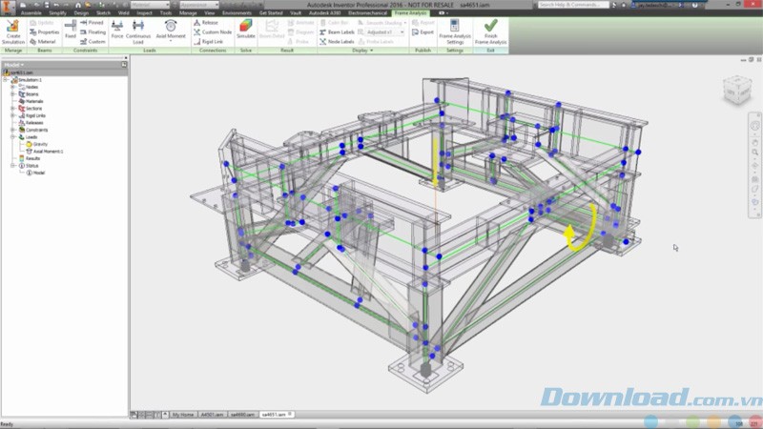Collapse the Loads tree node

(12, 136)
